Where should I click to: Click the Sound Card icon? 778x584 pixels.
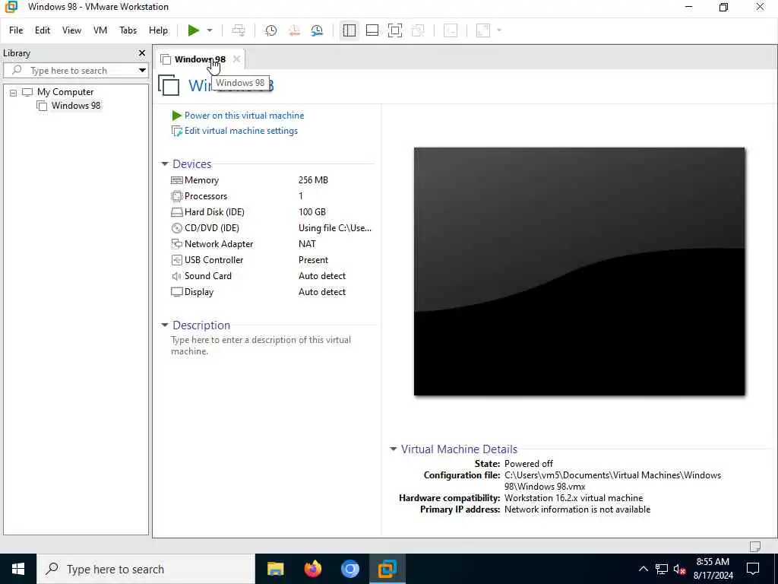pyautogui.click(x=176, y=276)
